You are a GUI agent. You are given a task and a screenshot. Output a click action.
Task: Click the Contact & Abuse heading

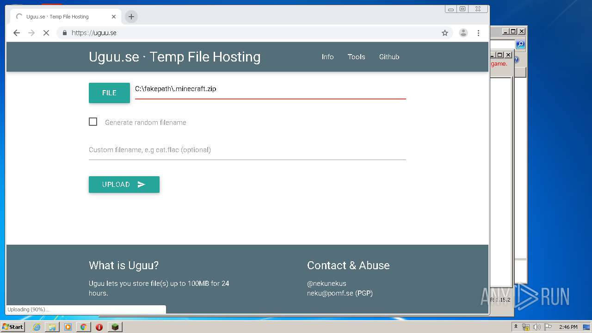pos(348,265)
